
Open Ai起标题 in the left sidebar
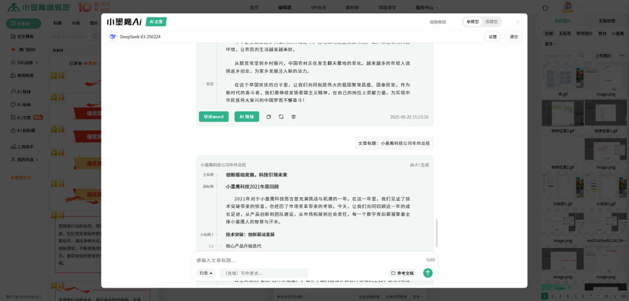click(x=23, y=130)
